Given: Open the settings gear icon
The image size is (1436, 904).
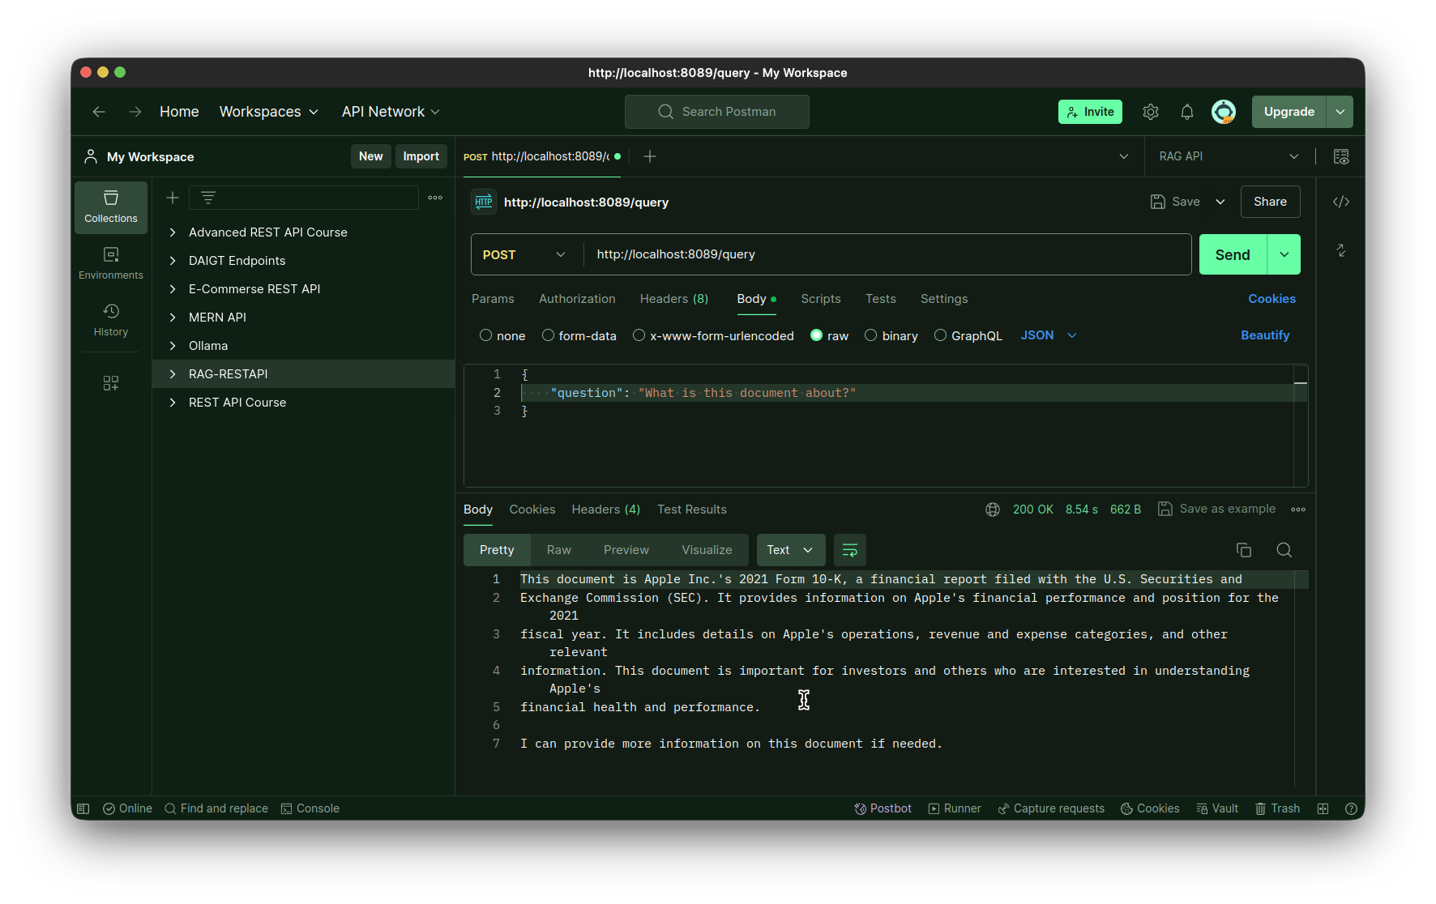Looking at the screenshot, I should [1151, 112].
